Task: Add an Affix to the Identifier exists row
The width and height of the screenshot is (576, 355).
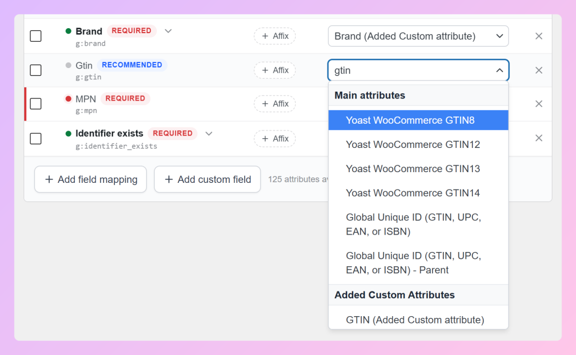Action: click(x=274, y=138)
